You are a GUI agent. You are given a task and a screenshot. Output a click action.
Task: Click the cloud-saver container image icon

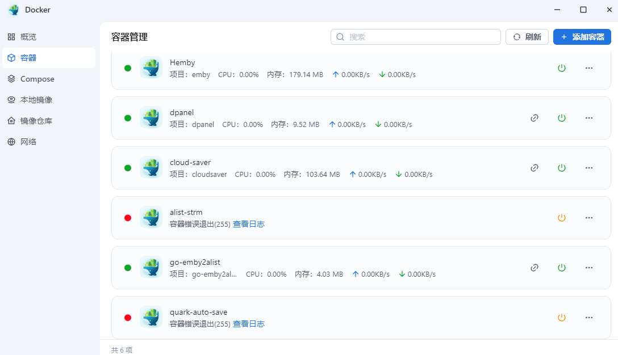tap(151, 167)
